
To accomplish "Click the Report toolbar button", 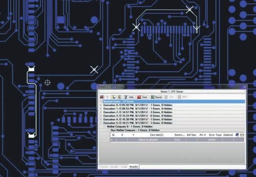I will pyautogui.click(x=156, y=97).
